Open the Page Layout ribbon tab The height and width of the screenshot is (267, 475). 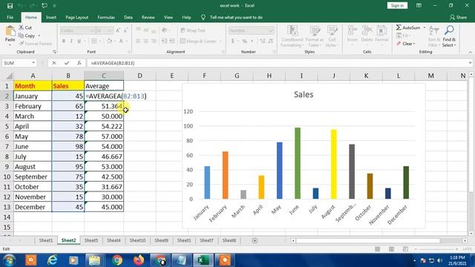77,18
